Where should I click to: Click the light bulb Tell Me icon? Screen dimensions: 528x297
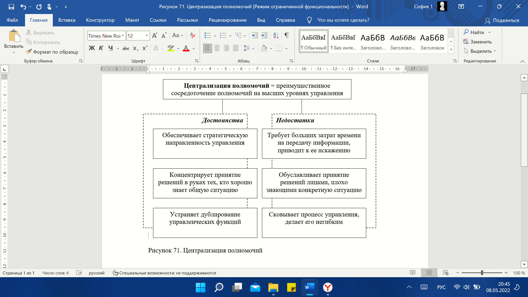pos(309,20)
